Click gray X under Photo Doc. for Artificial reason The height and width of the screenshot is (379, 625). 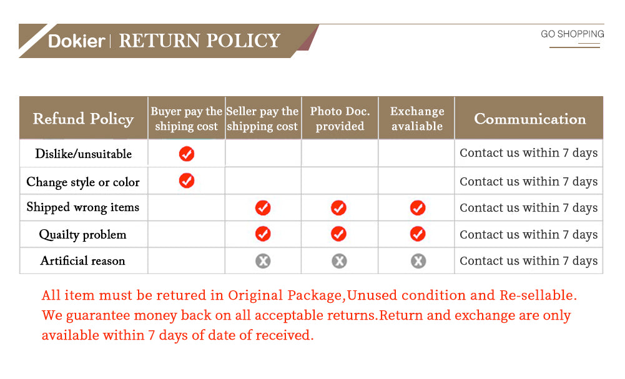[339, 261]
